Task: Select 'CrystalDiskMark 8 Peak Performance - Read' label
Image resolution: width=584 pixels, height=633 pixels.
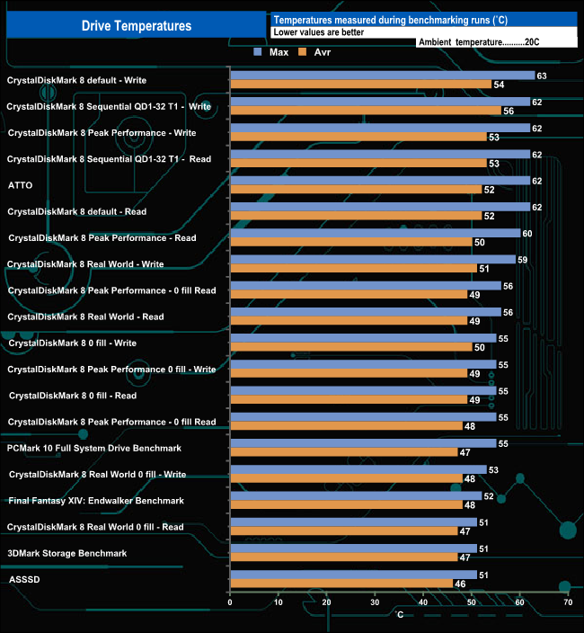Action: point(102,237)
